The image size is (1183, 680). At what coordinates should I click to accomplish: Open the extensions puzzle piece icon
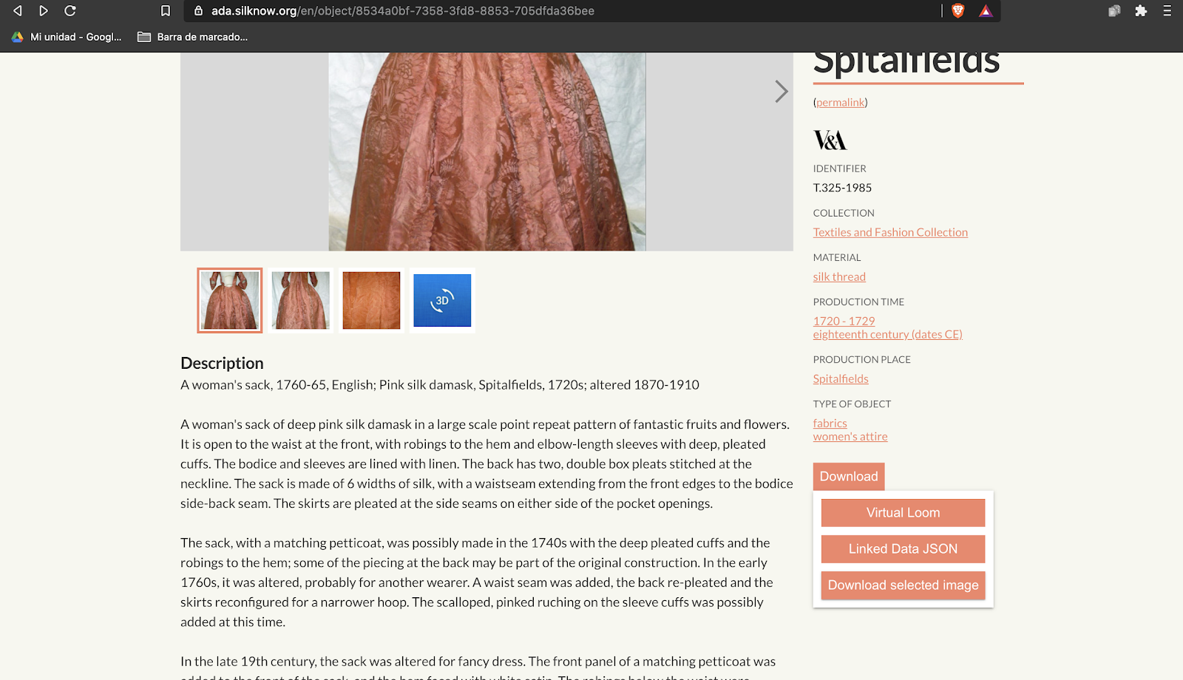(x=1141, y=10)
